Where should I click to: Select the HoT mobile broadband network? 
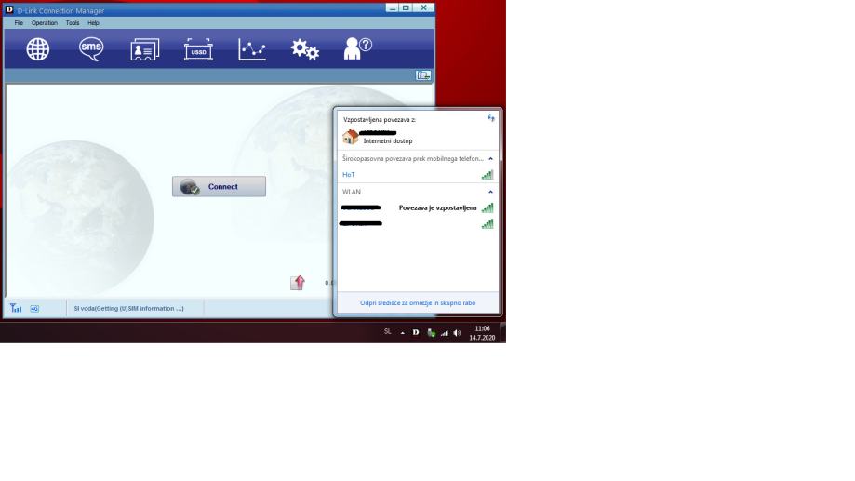tap(349, 175)
